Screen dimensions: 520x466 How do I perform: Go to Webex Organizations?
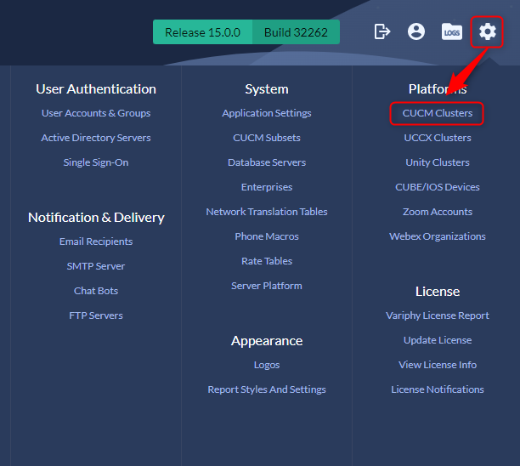[438, 236]
